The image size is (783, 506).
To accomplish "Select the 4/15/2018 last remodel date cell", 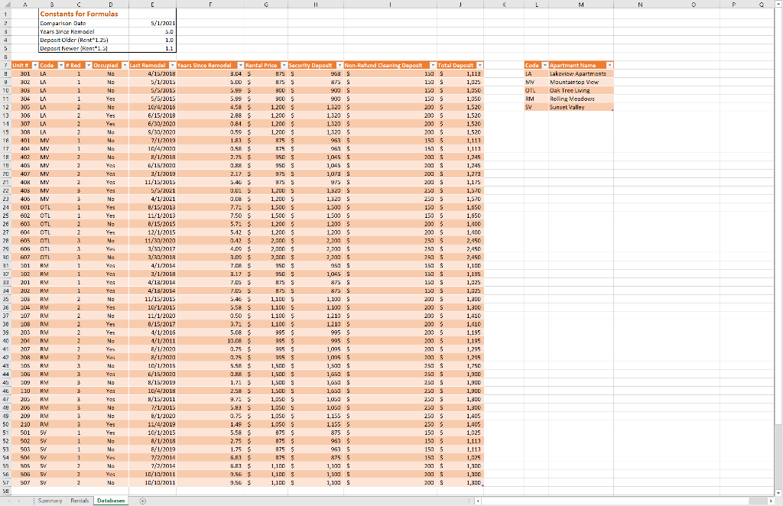I will [x=152, y=74].
